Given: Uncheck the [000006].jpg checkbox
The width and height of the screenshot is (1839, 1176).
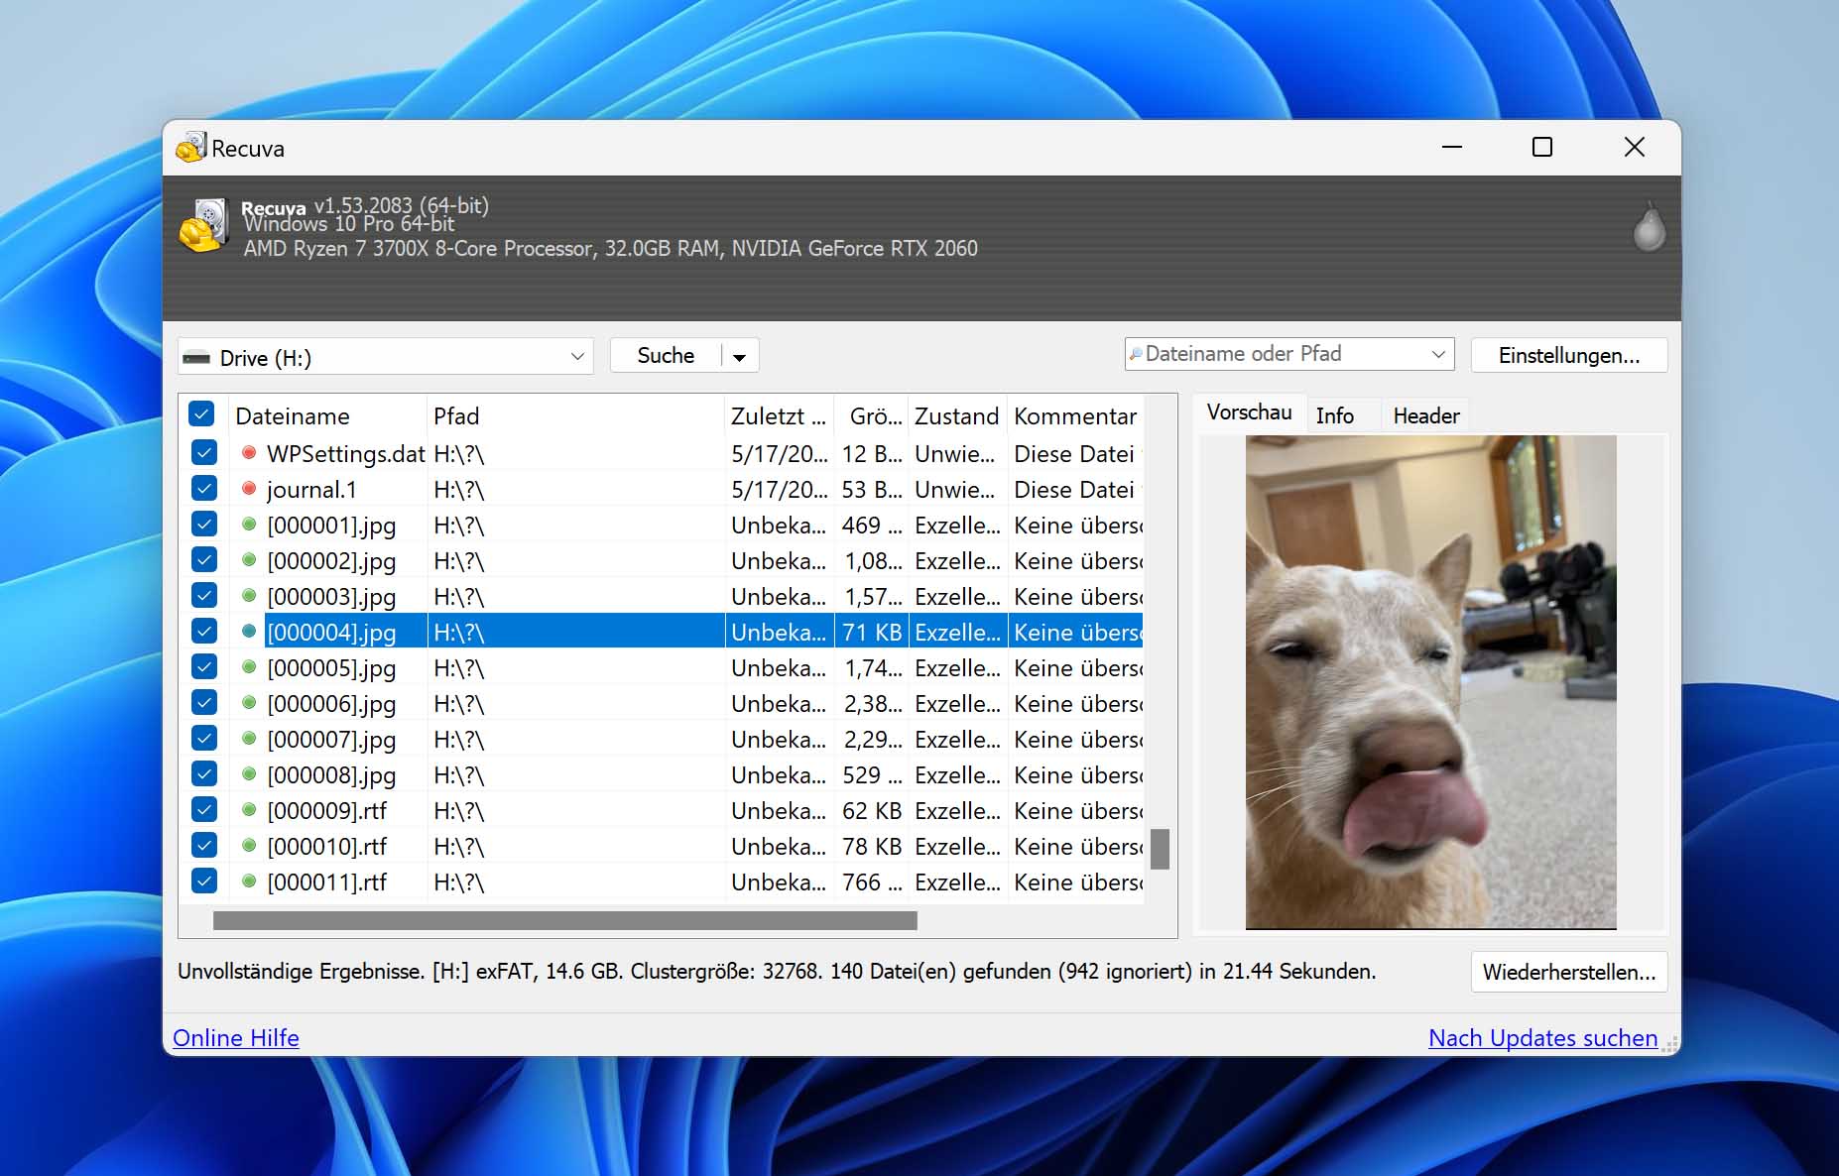Looking at the screenshot, I should (203, 703).
